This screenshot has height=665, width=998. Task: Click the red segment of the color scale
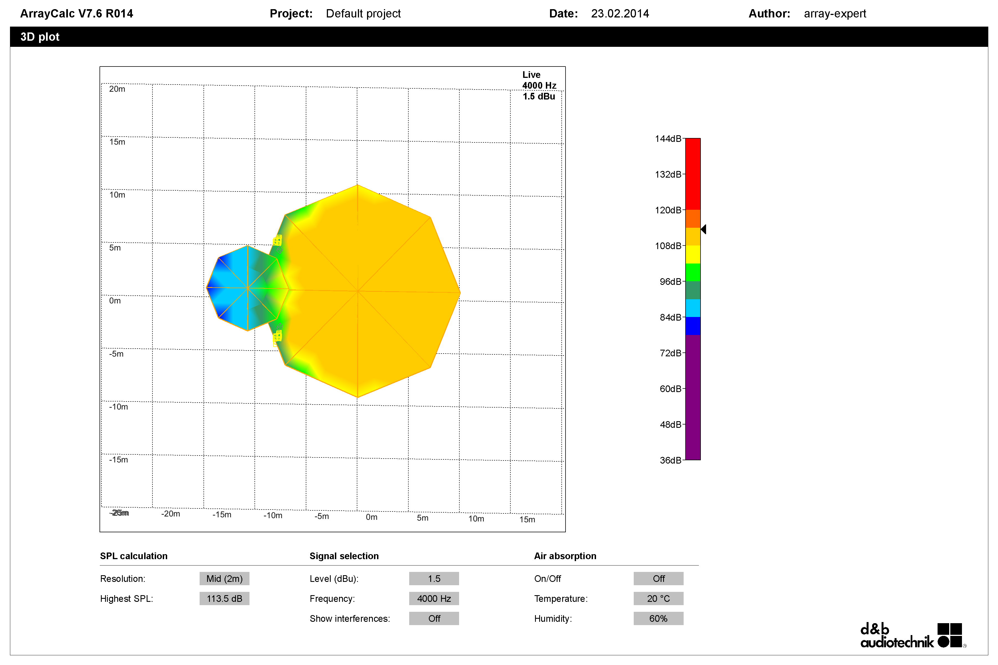tap(693, 174)
